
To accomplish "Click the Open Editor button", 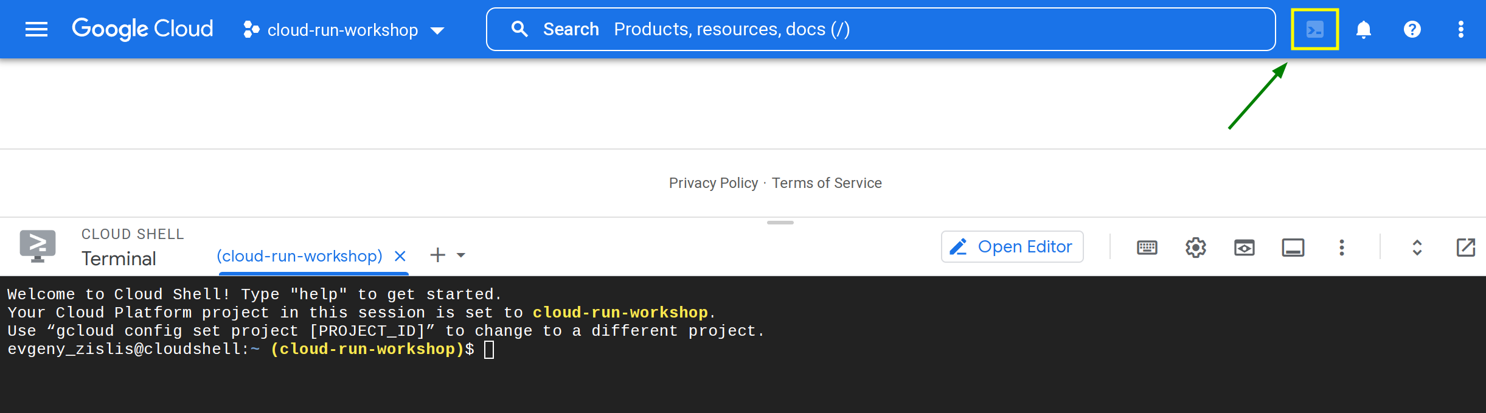I will pos(1012,247).
